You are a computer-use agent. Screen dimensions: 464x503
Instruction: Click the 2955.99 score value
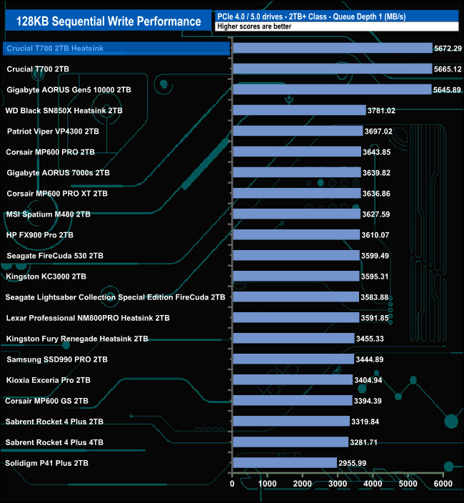point(352,463)
